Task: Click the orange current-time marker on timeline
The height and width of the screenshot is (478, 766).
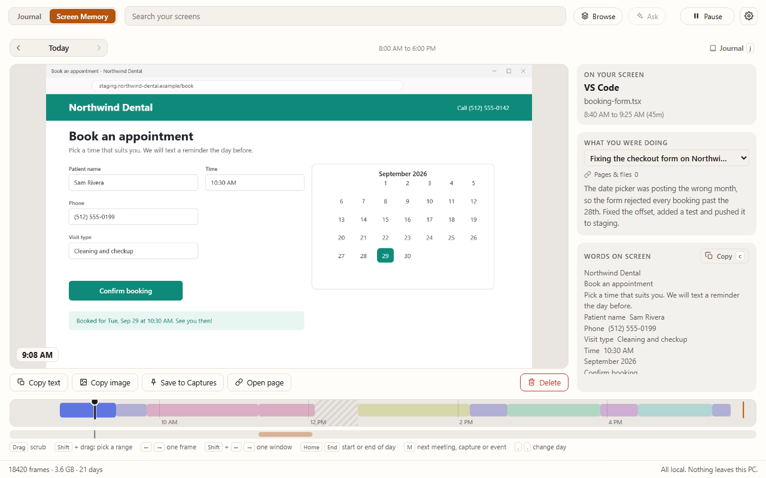Action: pyautogui.click(x=743, y=410)
